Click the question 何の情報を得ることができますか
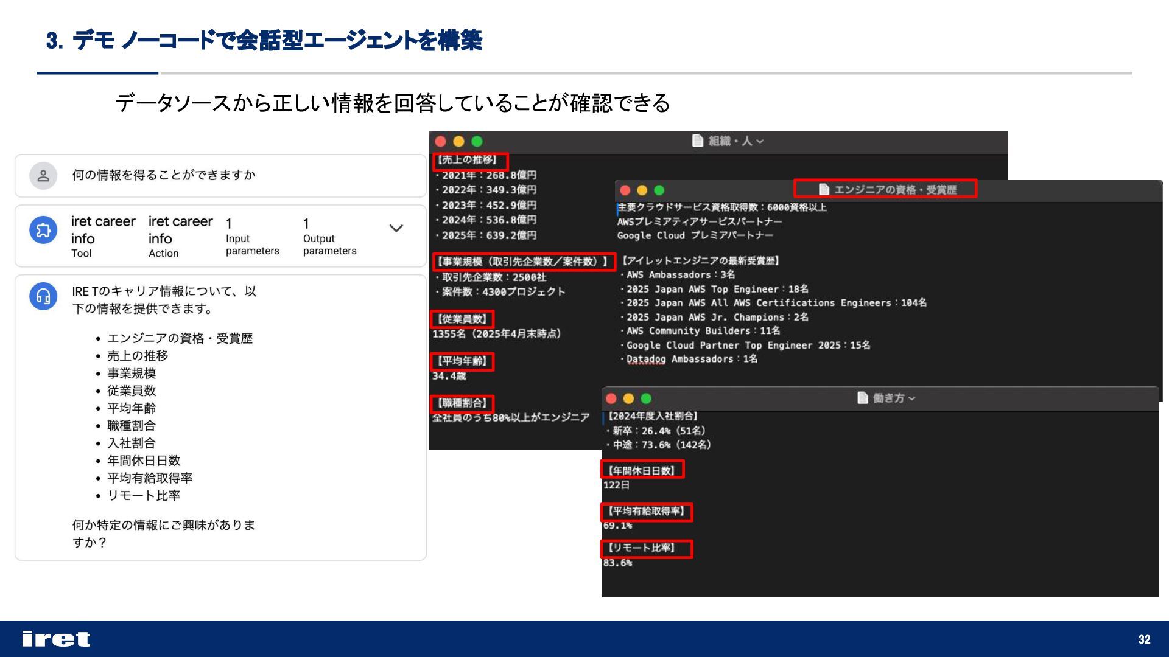 pos(164,175)
